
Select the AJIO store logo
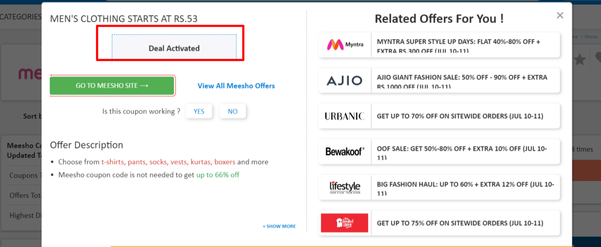point(344,80)
